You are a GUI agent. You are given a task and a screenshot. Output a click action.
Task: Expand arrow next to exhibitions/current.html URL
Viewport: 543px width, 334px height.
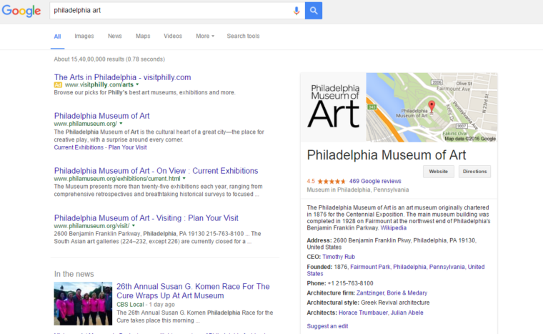(184, 178)
